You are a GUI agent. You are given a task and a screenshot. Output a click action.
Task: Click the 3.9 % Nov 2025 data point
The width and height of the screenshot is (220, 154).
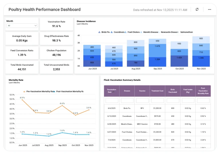(89, 110)
